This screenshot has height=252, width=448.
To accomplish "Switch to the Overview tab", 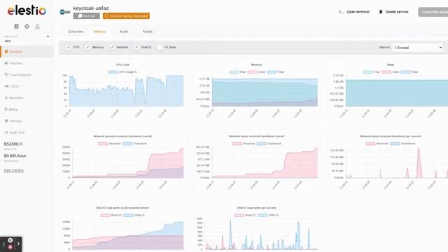I will point(76,31).
